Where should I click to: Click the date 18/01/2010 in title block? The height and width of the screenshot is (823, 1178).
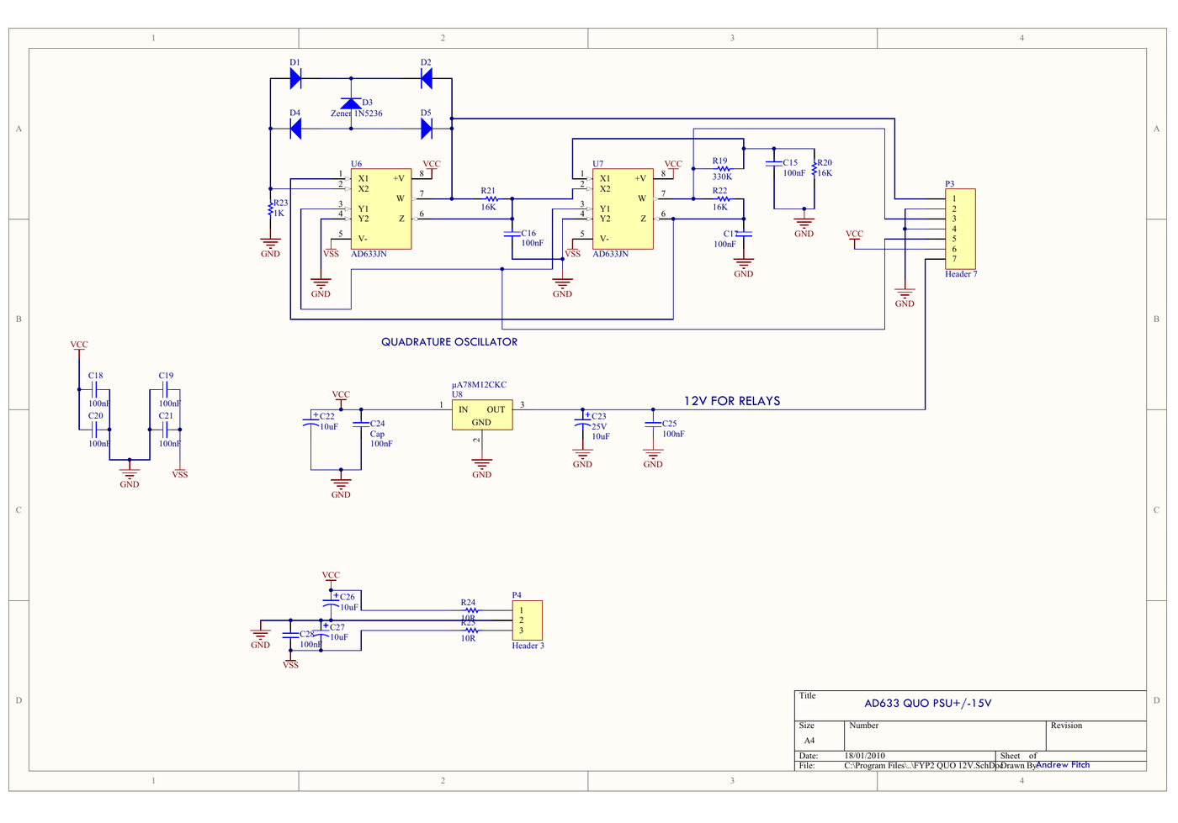tap(865, 756)
